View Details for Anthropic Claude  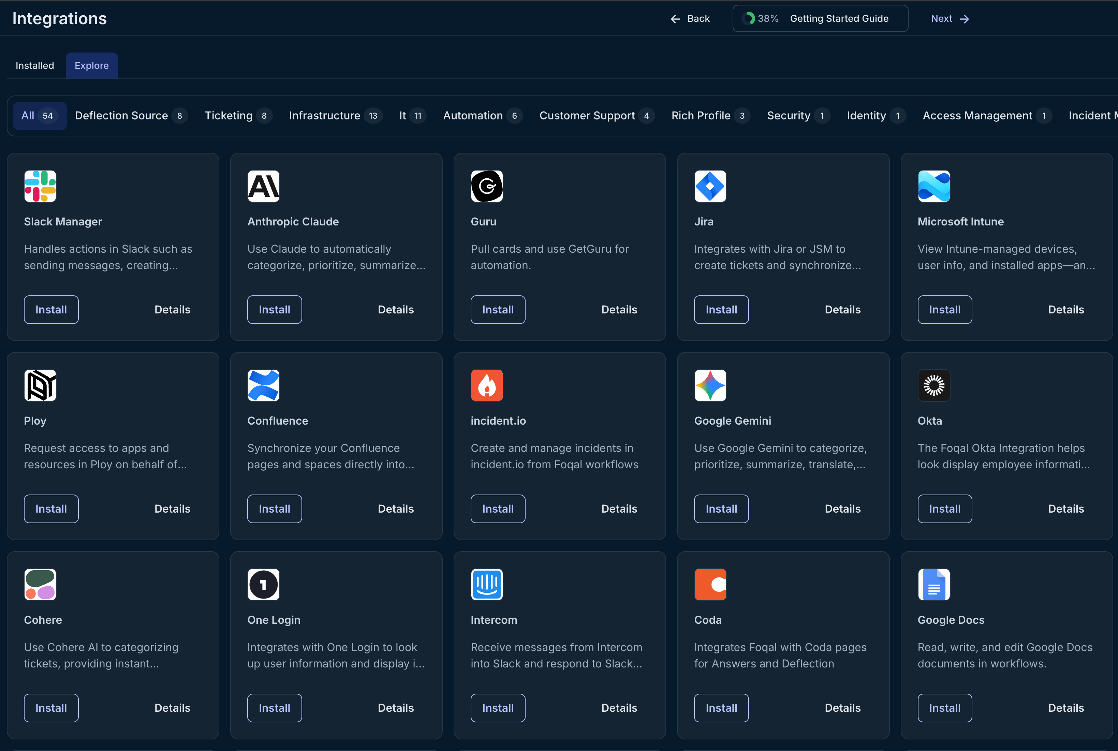click(x=396, y=310)
